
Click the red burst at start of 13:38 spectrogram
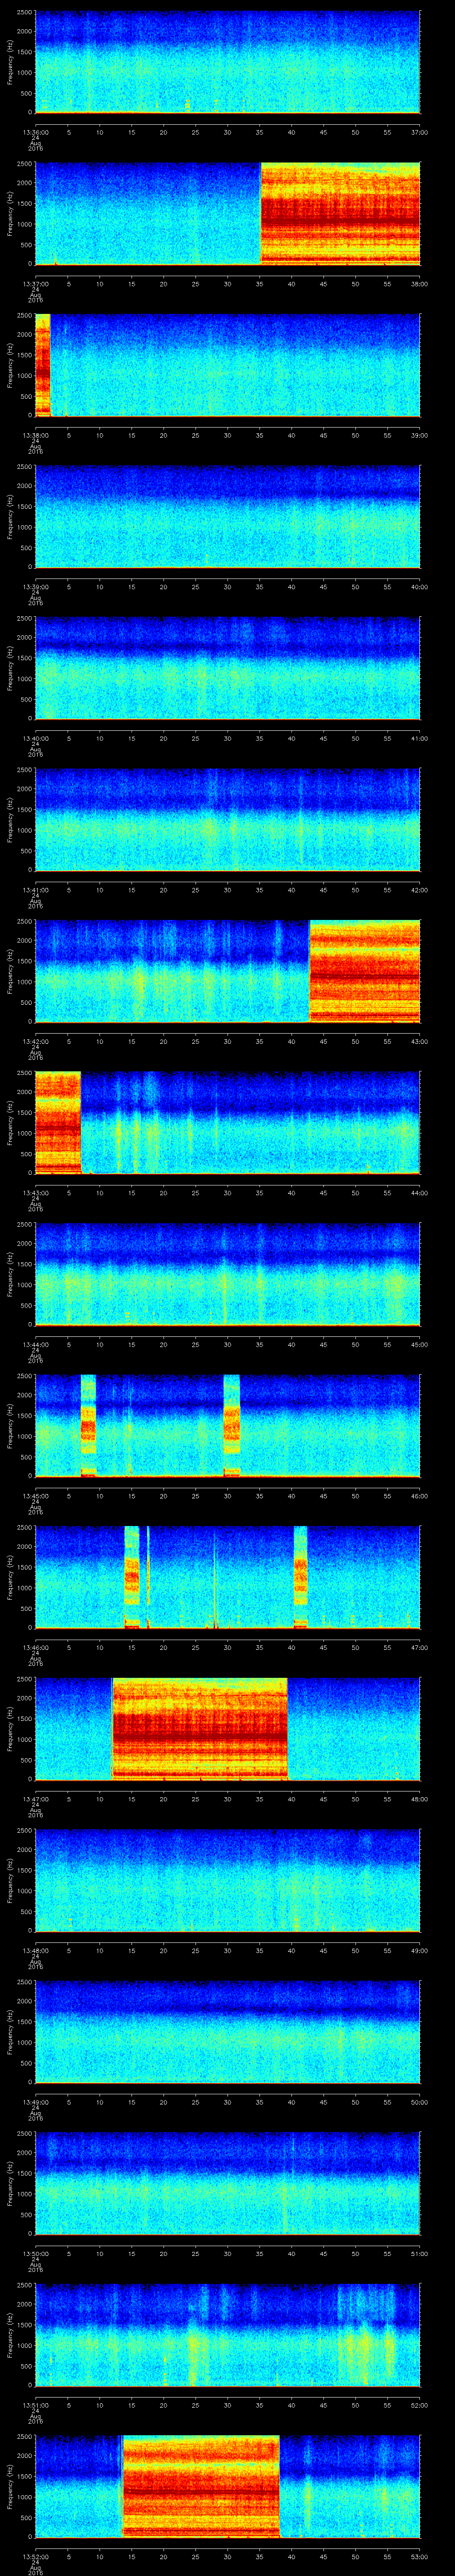pyautogui.click(x=42, y=364)
